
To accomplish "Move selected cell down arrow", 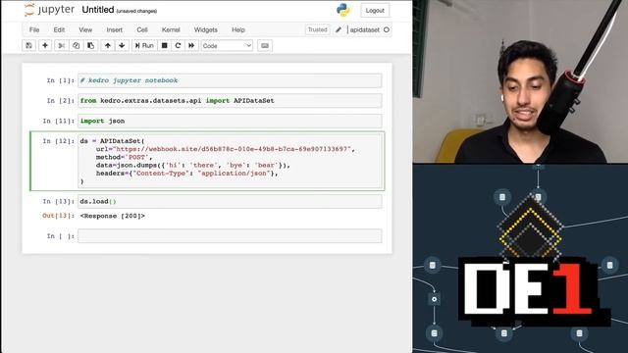I will (122, 46).
